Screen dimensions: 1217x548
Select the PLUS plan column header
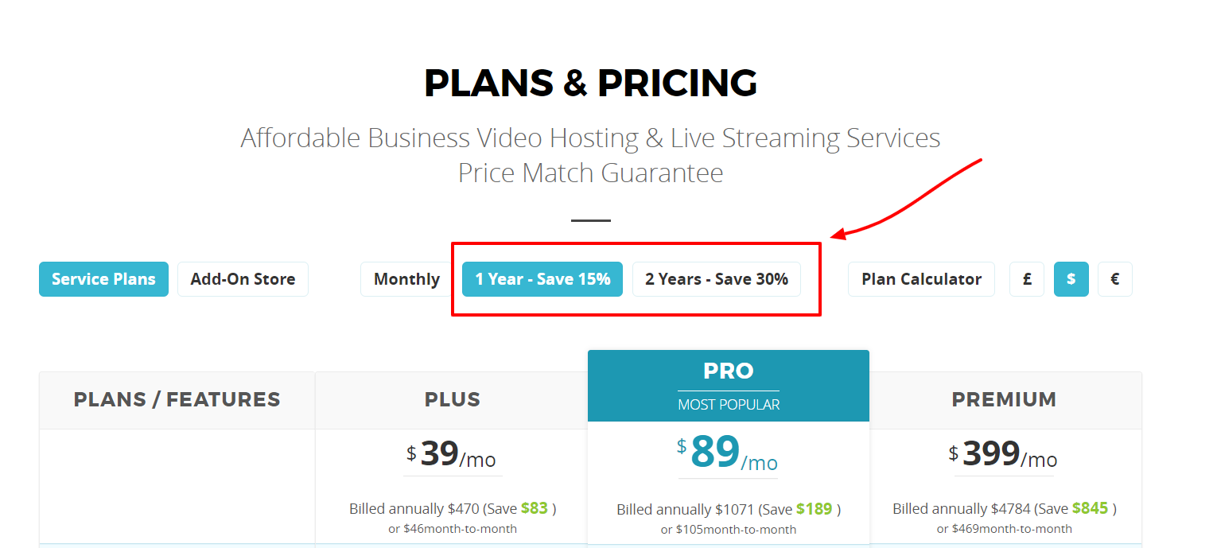point(452,399)
